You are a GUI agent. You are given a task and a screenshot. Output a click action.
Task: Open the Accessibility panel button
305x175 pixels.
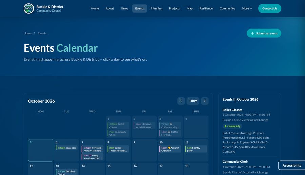pos(291,165)
